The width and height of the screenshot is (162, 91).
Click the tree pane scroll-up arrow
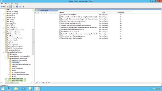coord(33,10)
